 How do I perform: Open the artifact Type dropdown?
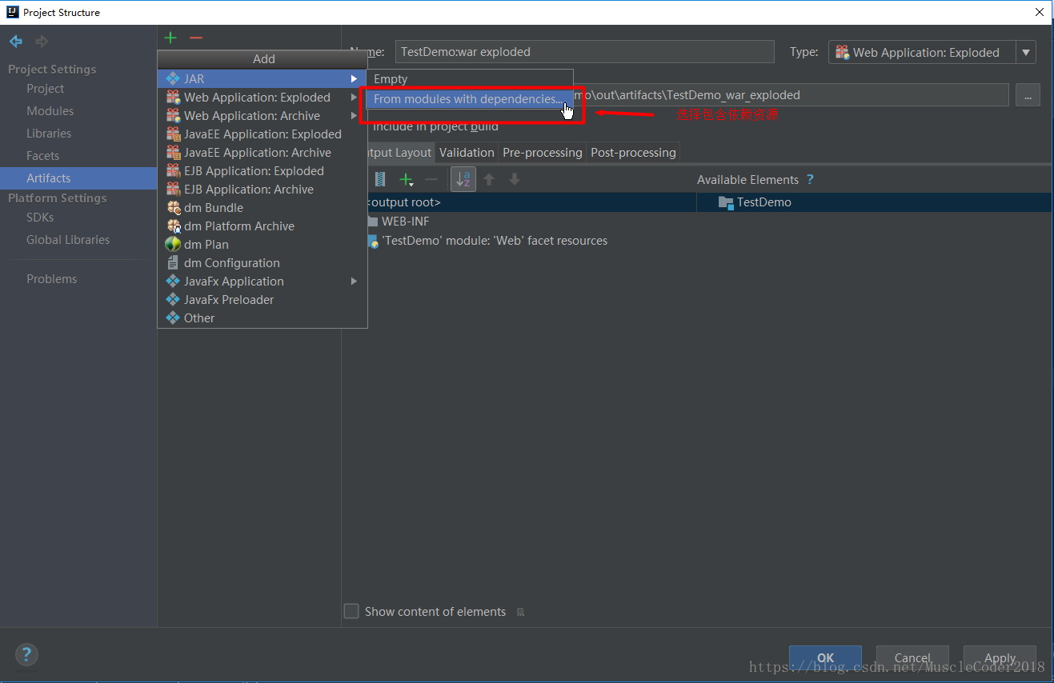1026,53
